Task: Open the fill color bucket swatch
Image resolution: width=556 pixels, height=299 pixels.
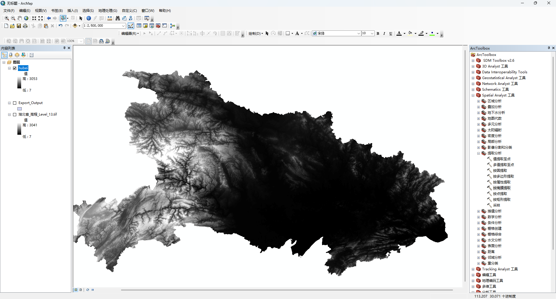Action: pos(410,34)
